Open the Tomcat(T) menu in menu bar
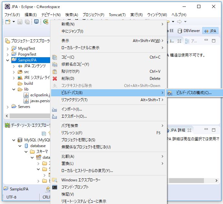The image size is (223, 204). tap(117, 15)
